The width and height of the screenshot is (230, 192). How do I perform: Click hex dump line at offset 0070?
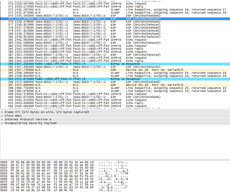coord(64,182)
